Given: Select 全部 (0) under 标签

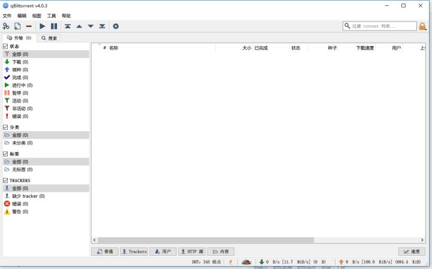Looking at the screenshot, I should 46,162.
